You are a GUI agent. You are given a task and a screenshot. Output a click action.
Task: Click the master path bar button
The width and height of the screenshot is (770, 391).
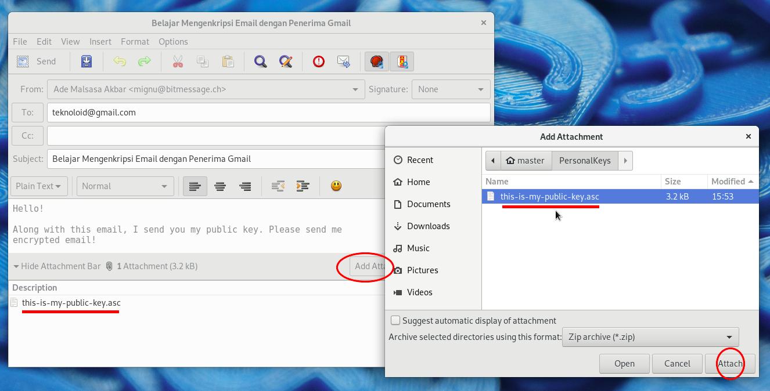(526, 161)
